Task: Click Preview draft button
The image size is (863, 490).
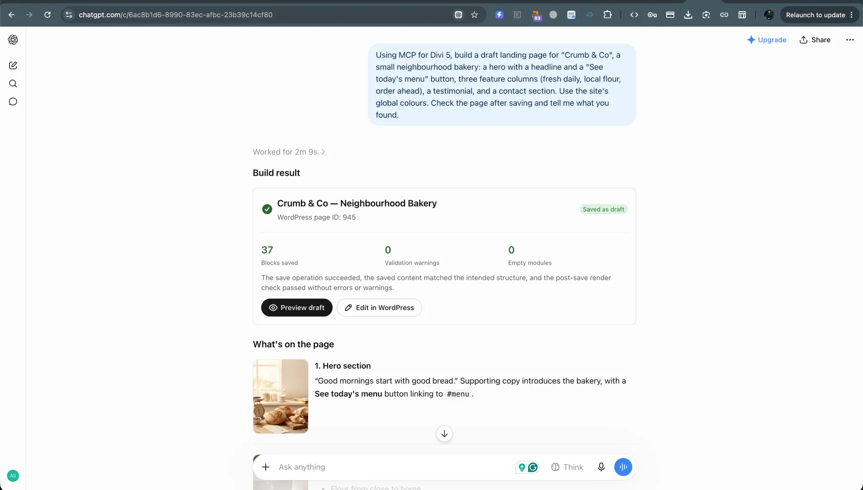Action: tap(297, 307)
